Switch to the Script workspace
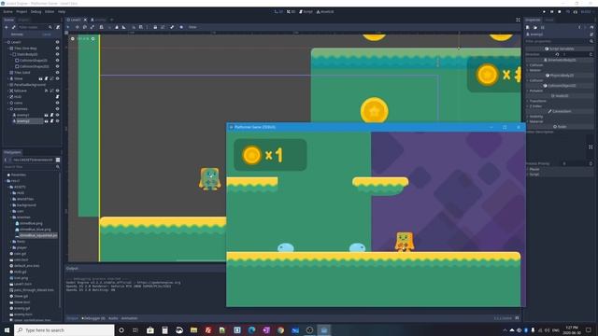Image resolution: width=598 pixels, height=336 pixels. click(306, 12)
